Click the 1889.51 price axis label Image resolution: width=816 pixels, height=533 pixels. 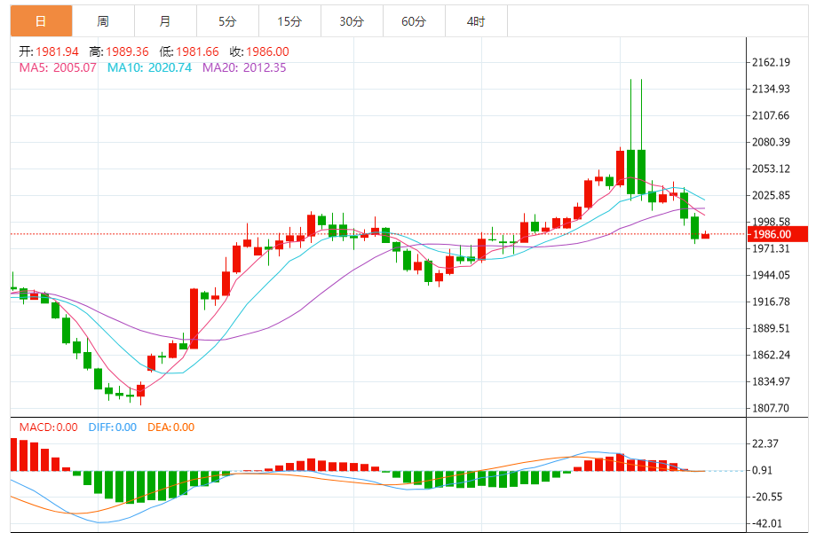[x=771, y=328]
